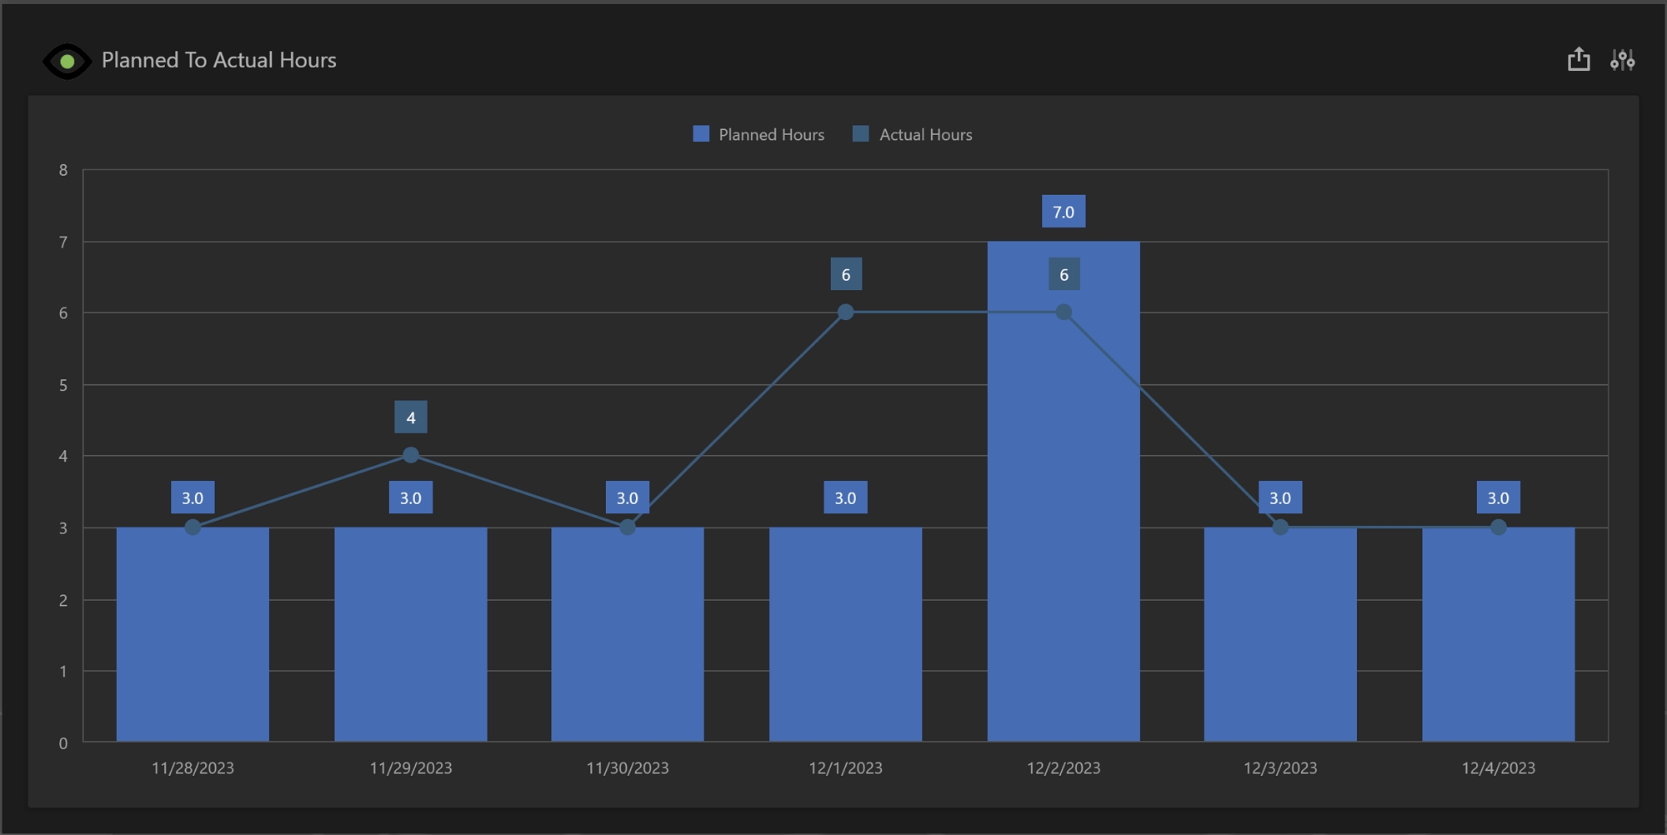This screenshot has height=835, width=1667.
Task: Click the Actual Hours legend color swatch
Action: click(861, 134)
